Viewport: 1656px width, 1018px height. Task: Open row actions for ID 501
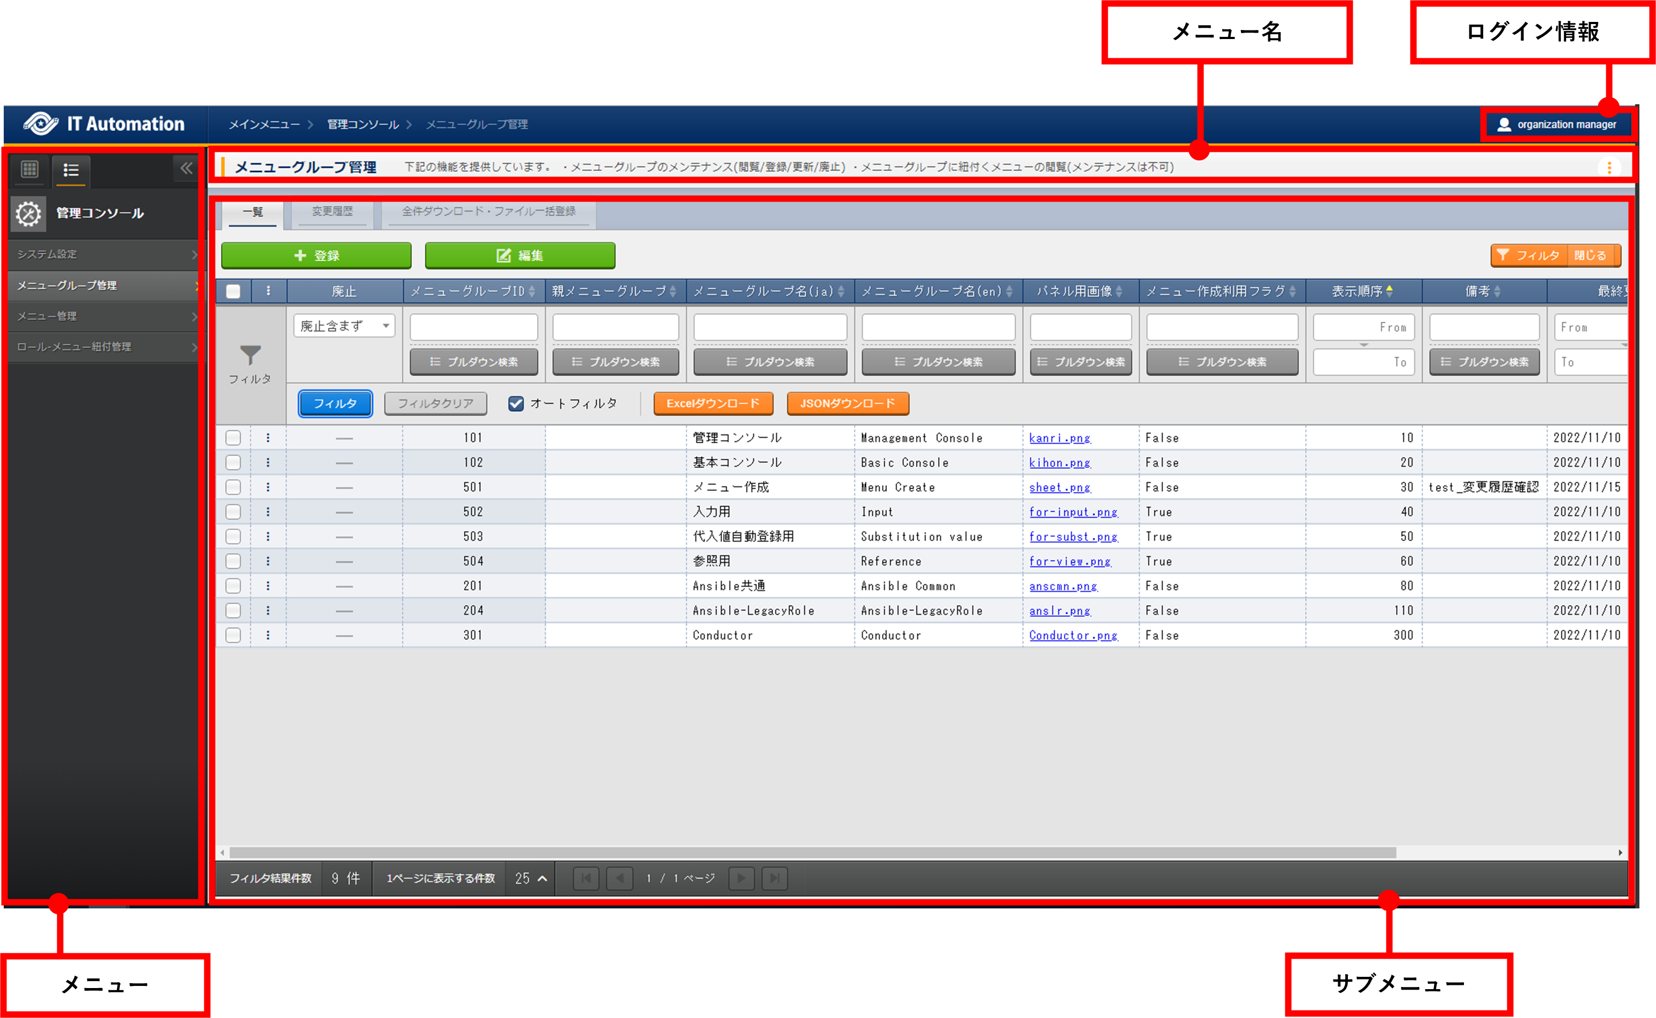(268, 487)
